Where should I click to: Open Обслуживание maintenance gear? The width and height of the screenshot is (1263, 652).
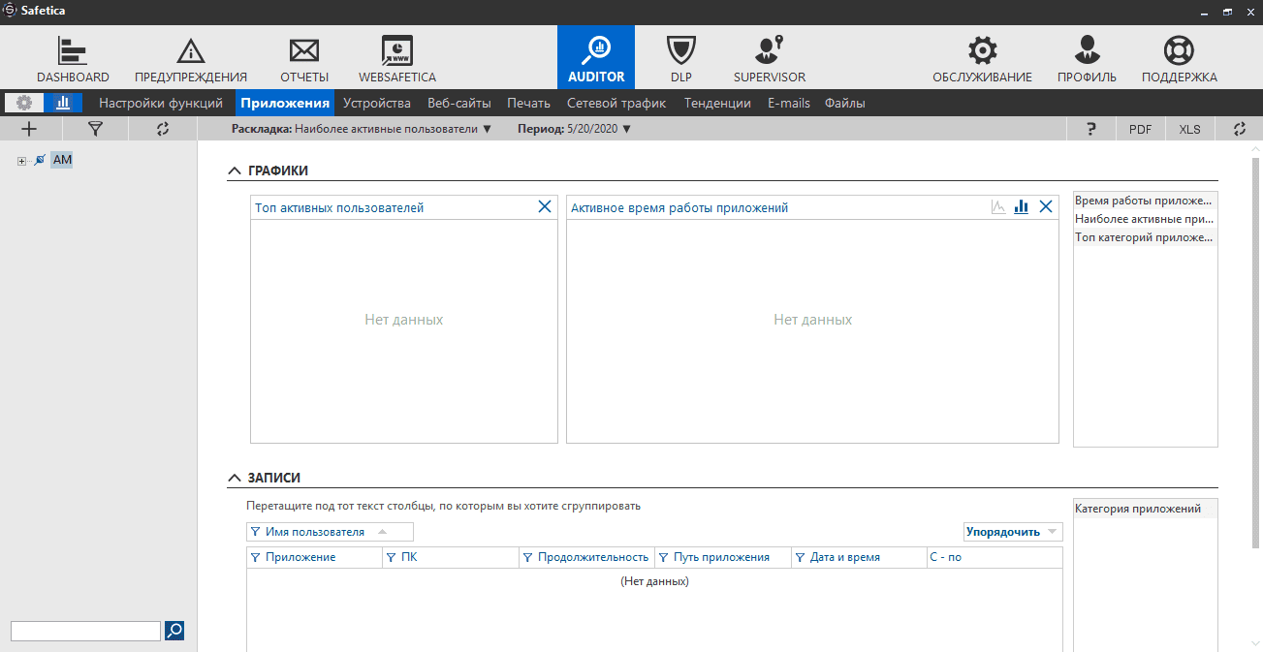coord(983,59)
